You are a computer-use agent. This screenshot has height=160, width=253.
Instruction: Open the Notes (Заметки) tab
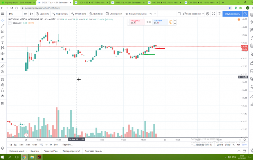34,151
